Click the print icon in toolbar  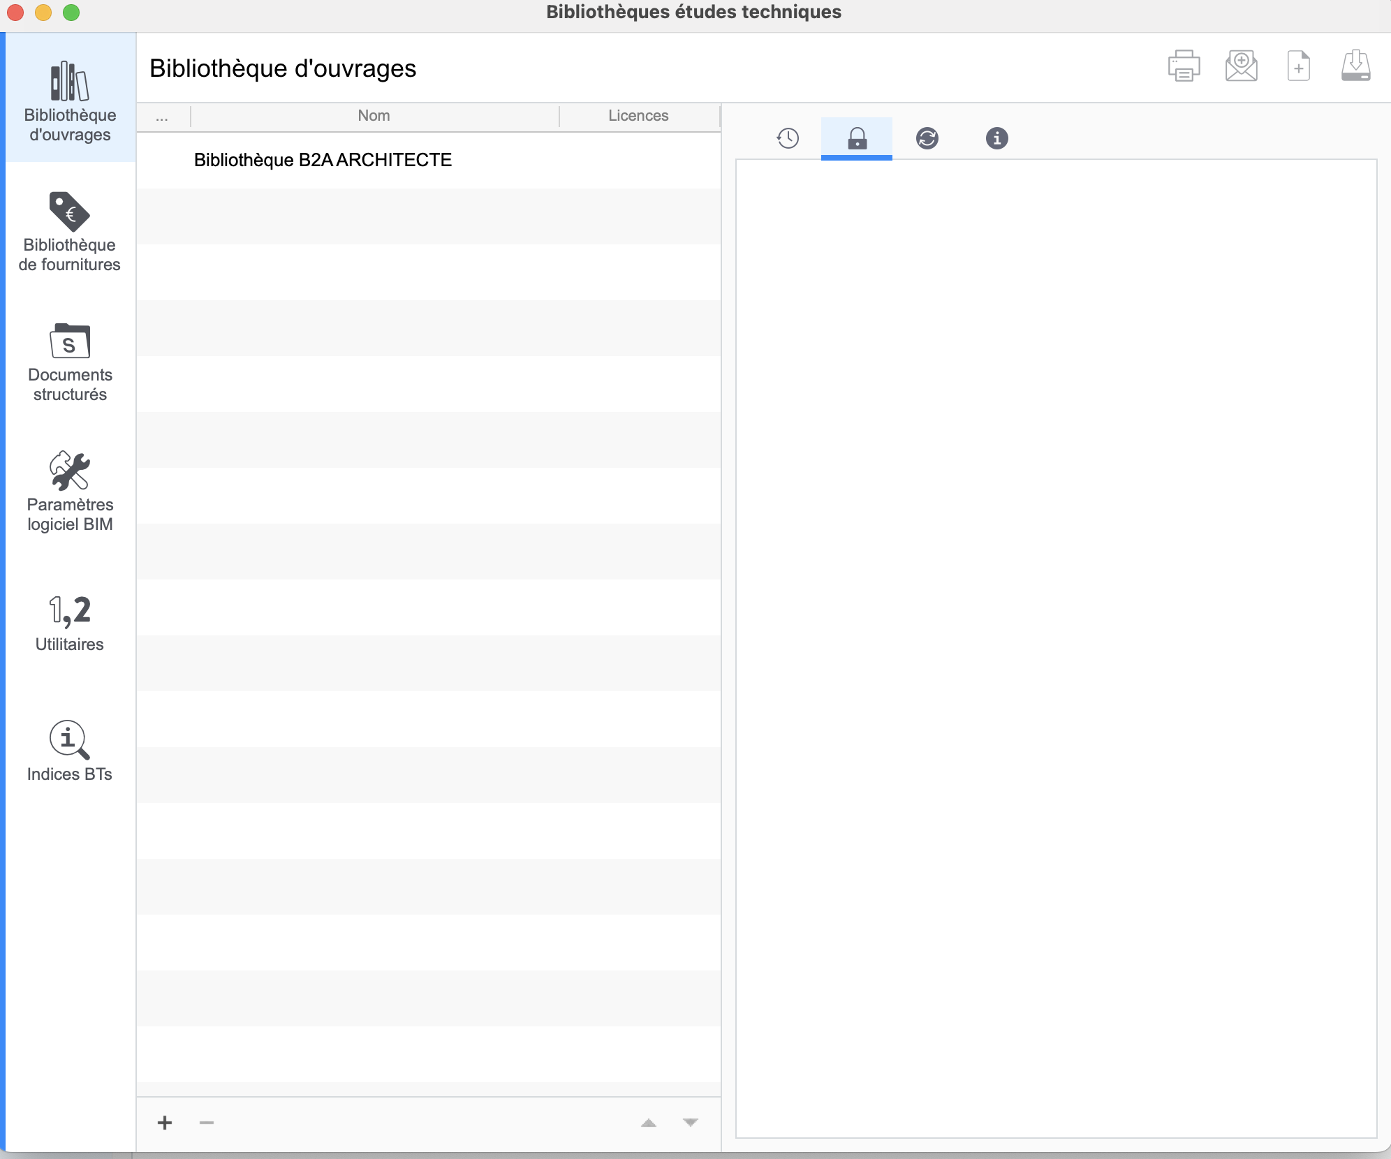coord(1184,66)
